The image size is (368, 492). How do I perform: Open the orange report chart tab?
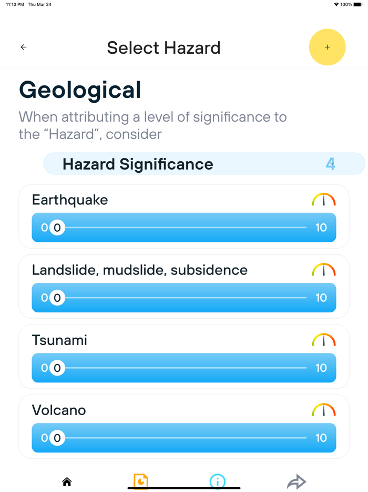[141, 481]
